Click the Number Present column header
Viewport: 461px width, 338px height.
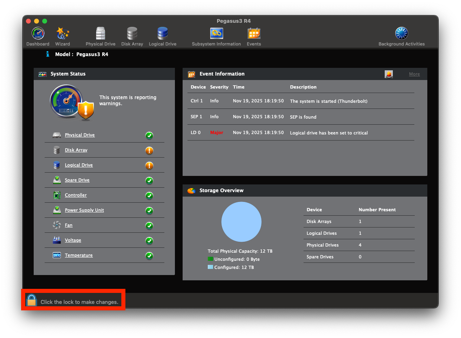tap(377, 210)
